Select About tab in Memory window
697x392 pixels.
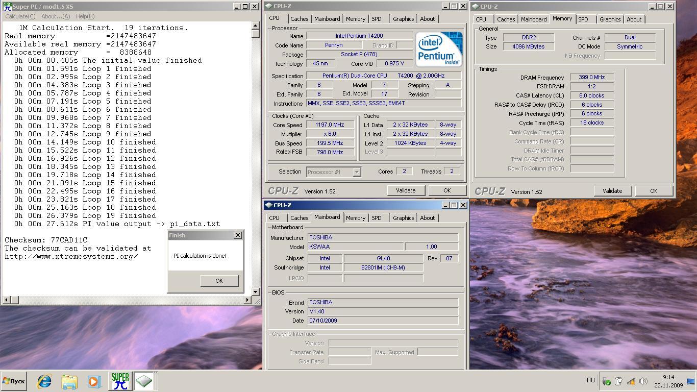[x=634, y=19]
